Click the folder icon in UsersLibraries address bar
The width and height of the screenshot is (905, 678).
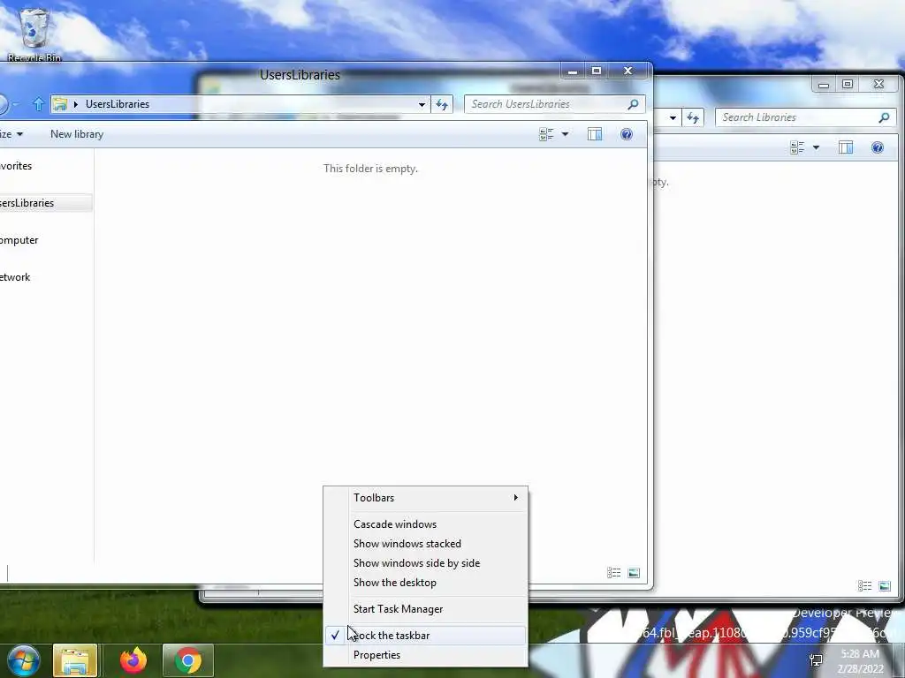tap(59, 104)
